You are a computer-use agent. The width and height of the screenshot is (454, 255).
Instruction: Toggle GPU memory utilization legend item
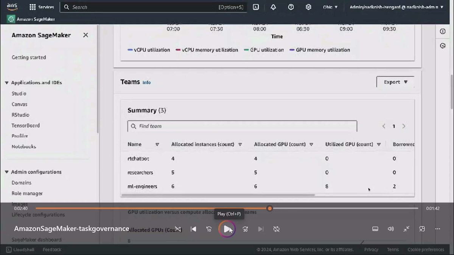click(320, 50)
